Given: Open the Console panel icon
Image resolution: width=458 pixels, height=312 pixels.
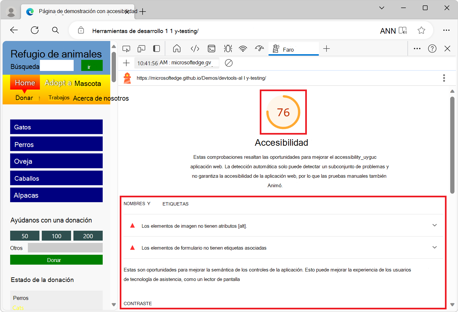Looking at the screenshot, I should (x=212, y=48).
